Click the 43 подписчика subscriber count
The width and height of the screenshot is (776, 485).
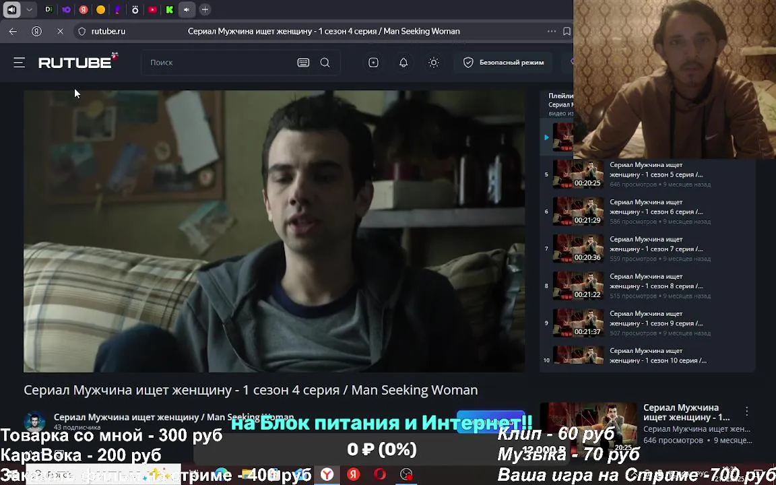[x=77, y=427]
